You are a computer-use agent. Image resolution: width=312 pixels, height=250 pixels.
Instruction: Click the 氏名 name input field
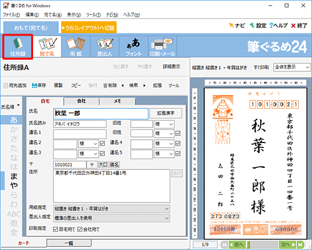pyautogui.click(x=100, y=113)
